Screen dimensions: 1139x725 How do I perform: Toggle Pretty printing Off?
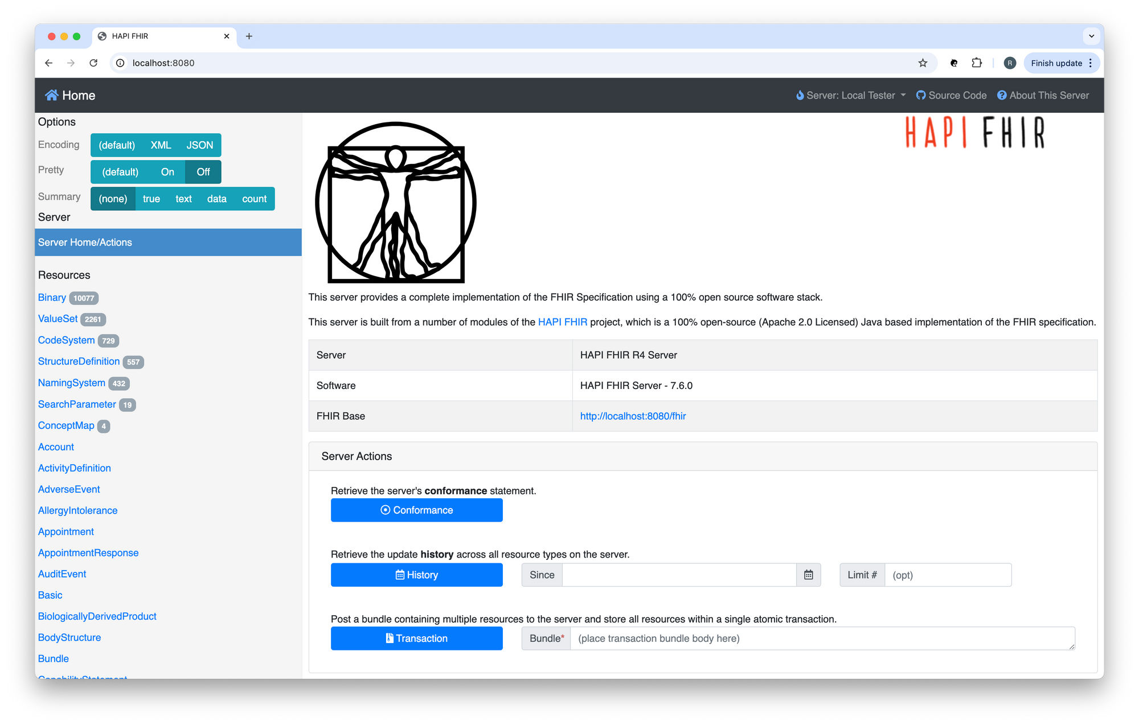203,172
